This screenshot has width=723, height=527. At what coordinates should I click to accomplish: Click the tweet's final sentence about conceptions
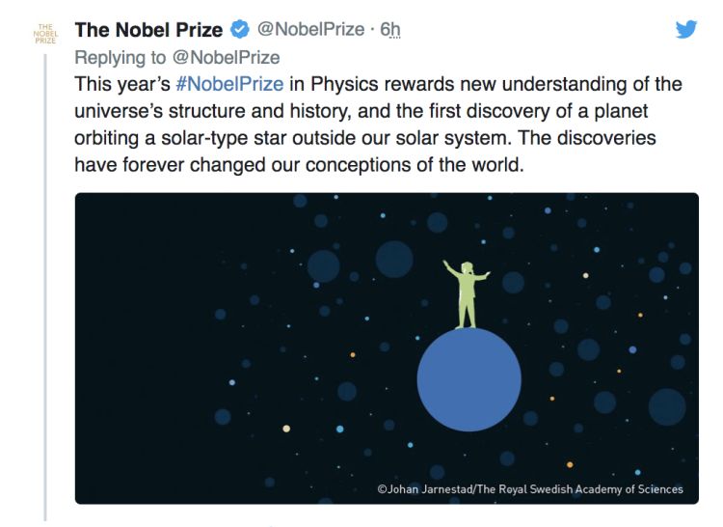(x=301, y=164)
